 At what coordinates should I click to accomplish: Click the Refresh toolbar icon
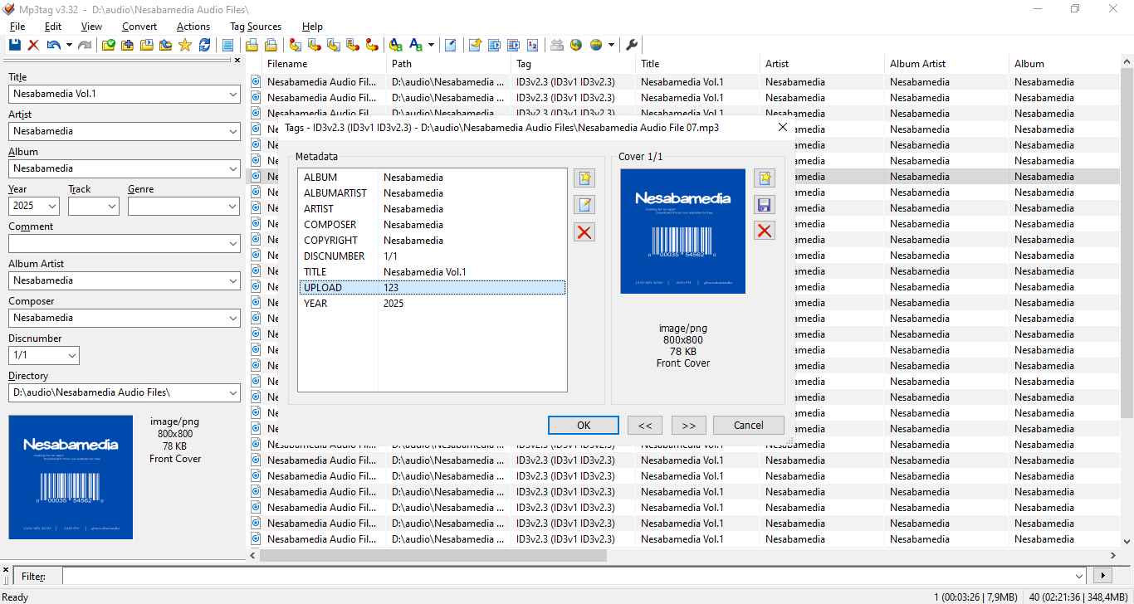click(204, 45)
